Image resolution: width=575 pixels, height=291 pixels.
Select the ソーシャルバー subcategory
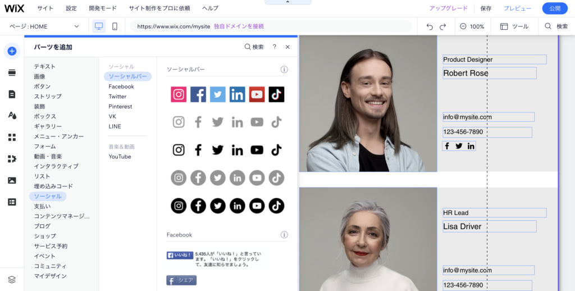click(127, 76)
